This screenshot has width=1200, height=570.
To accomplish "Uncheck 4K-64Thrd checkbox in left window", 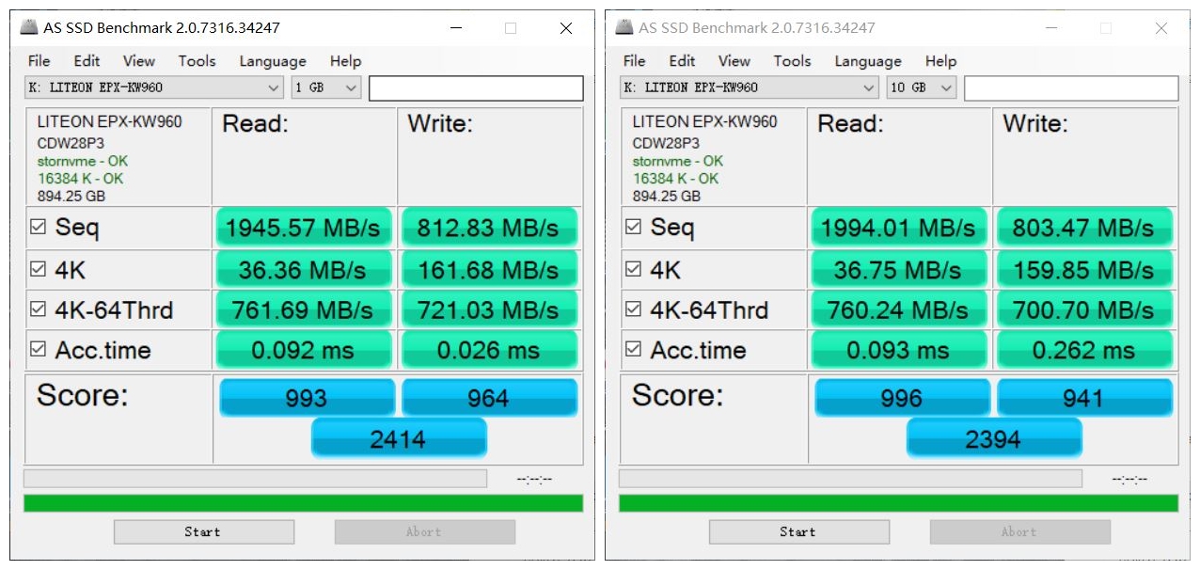I will pos(39,309).
